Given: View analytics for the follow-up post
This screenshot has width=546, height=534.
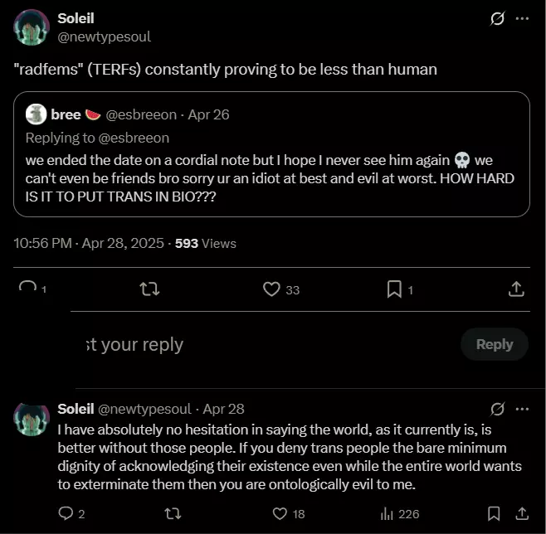Looking at the screenshot, I should pos(386,513).
